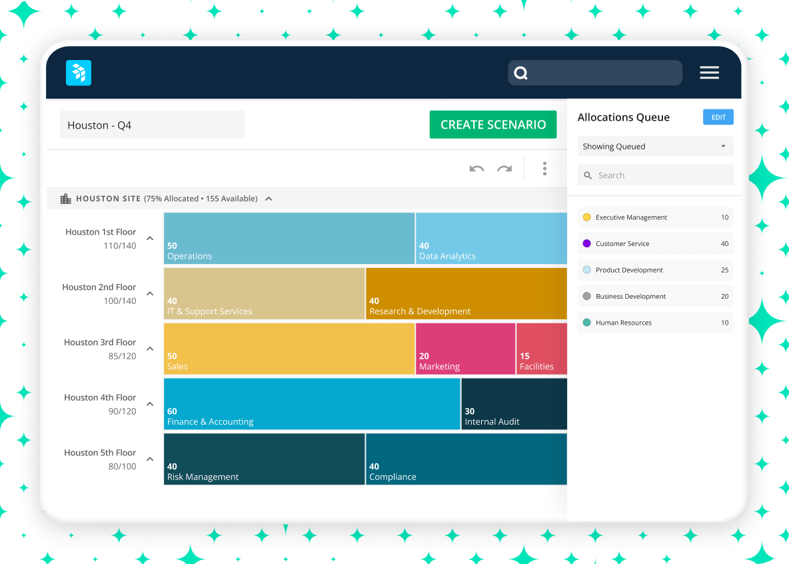
Task: Select the Operations block on 1st Floor
Action: click(289, 238)
